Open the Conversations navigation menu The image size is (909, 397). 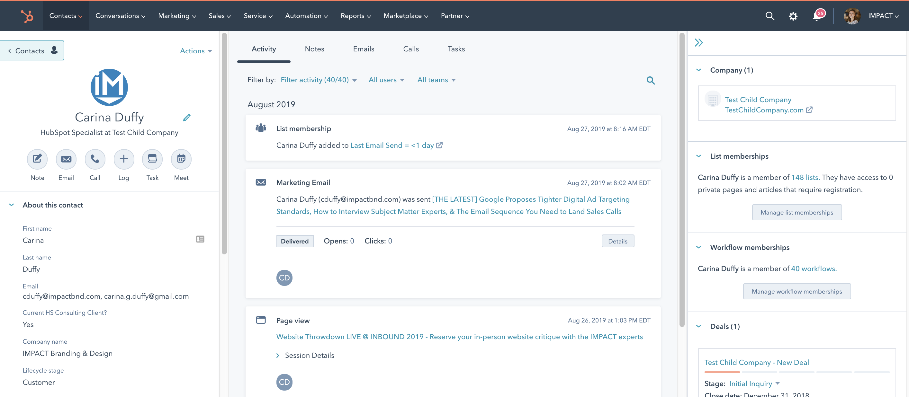tap(120, 16)
